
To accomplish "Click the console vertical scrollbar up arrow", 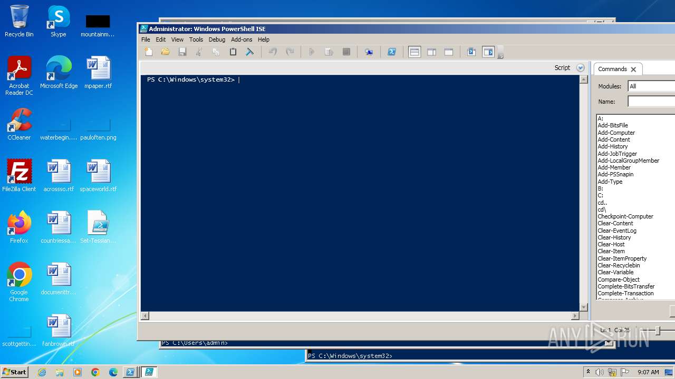I will (x=583, y=79).
